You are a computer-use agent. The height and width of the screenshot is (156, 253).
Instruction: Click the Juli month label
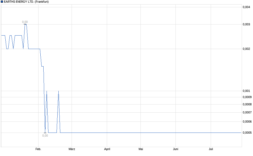(x=211, y=149)
